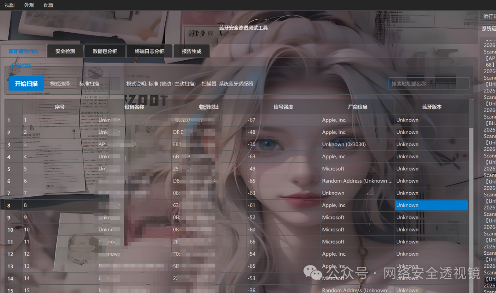Select row header 14 in the device table
Image resolution: width=496 pixels, height=293 pixels.
click(x=14, y=279)
